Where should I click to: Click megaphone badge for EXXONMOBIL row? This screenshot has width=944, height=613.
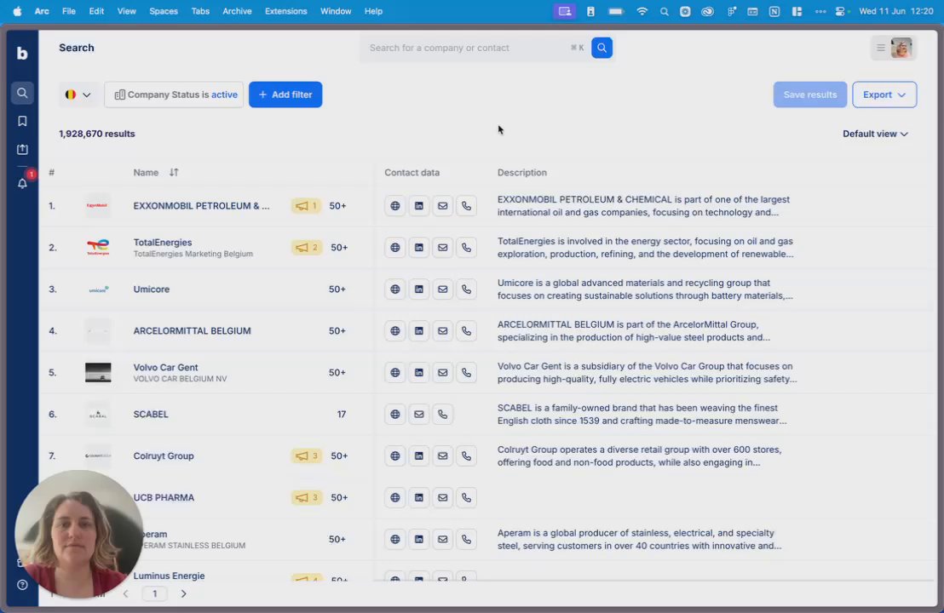(x=307, y=206)
